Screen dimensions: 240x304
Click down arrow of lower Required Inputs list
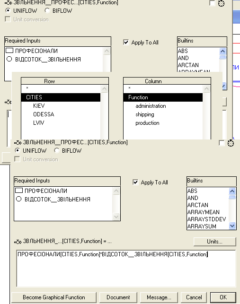pyautogui.click(x=116, y=217)
